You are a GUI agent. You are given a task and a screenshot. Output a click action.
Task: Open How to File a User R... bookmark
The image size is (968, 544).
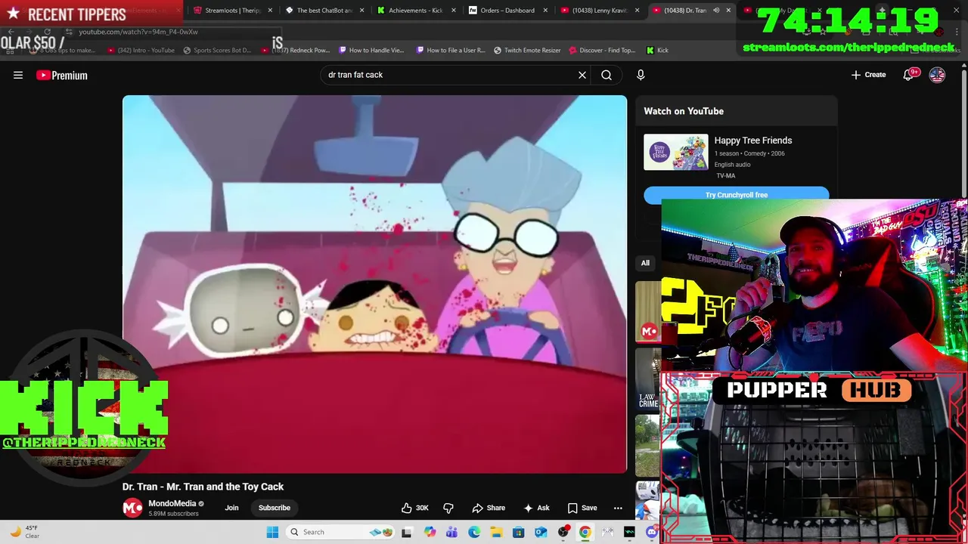[x=450, y=50]
